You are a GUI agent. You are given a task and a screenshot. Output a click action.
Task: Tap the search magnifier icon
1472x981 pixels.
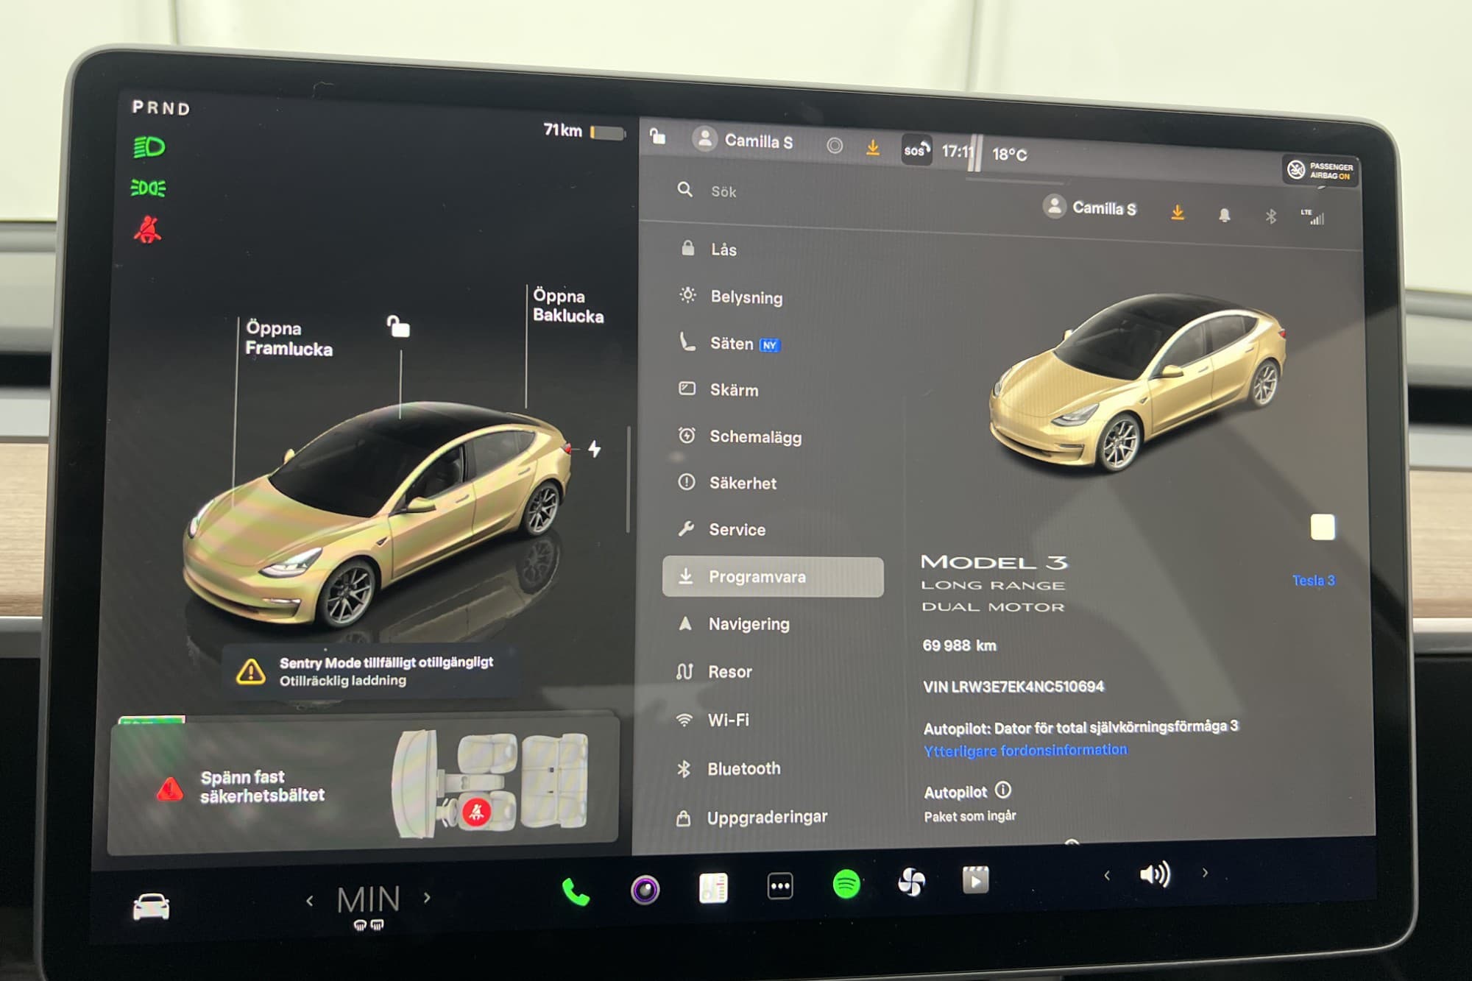click(684, 190)
